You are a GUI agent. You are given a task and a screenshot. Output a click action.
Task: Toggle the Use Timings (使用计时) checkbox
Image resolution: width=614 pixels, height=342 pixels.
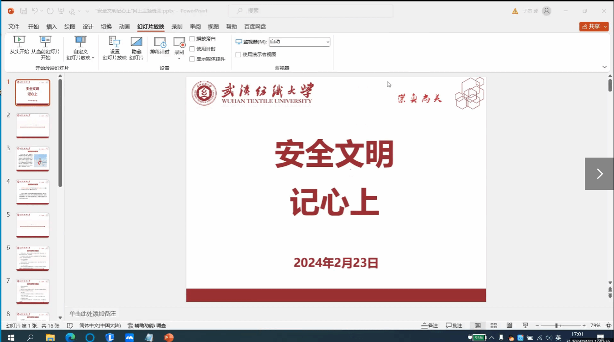(x=192, y=49)
